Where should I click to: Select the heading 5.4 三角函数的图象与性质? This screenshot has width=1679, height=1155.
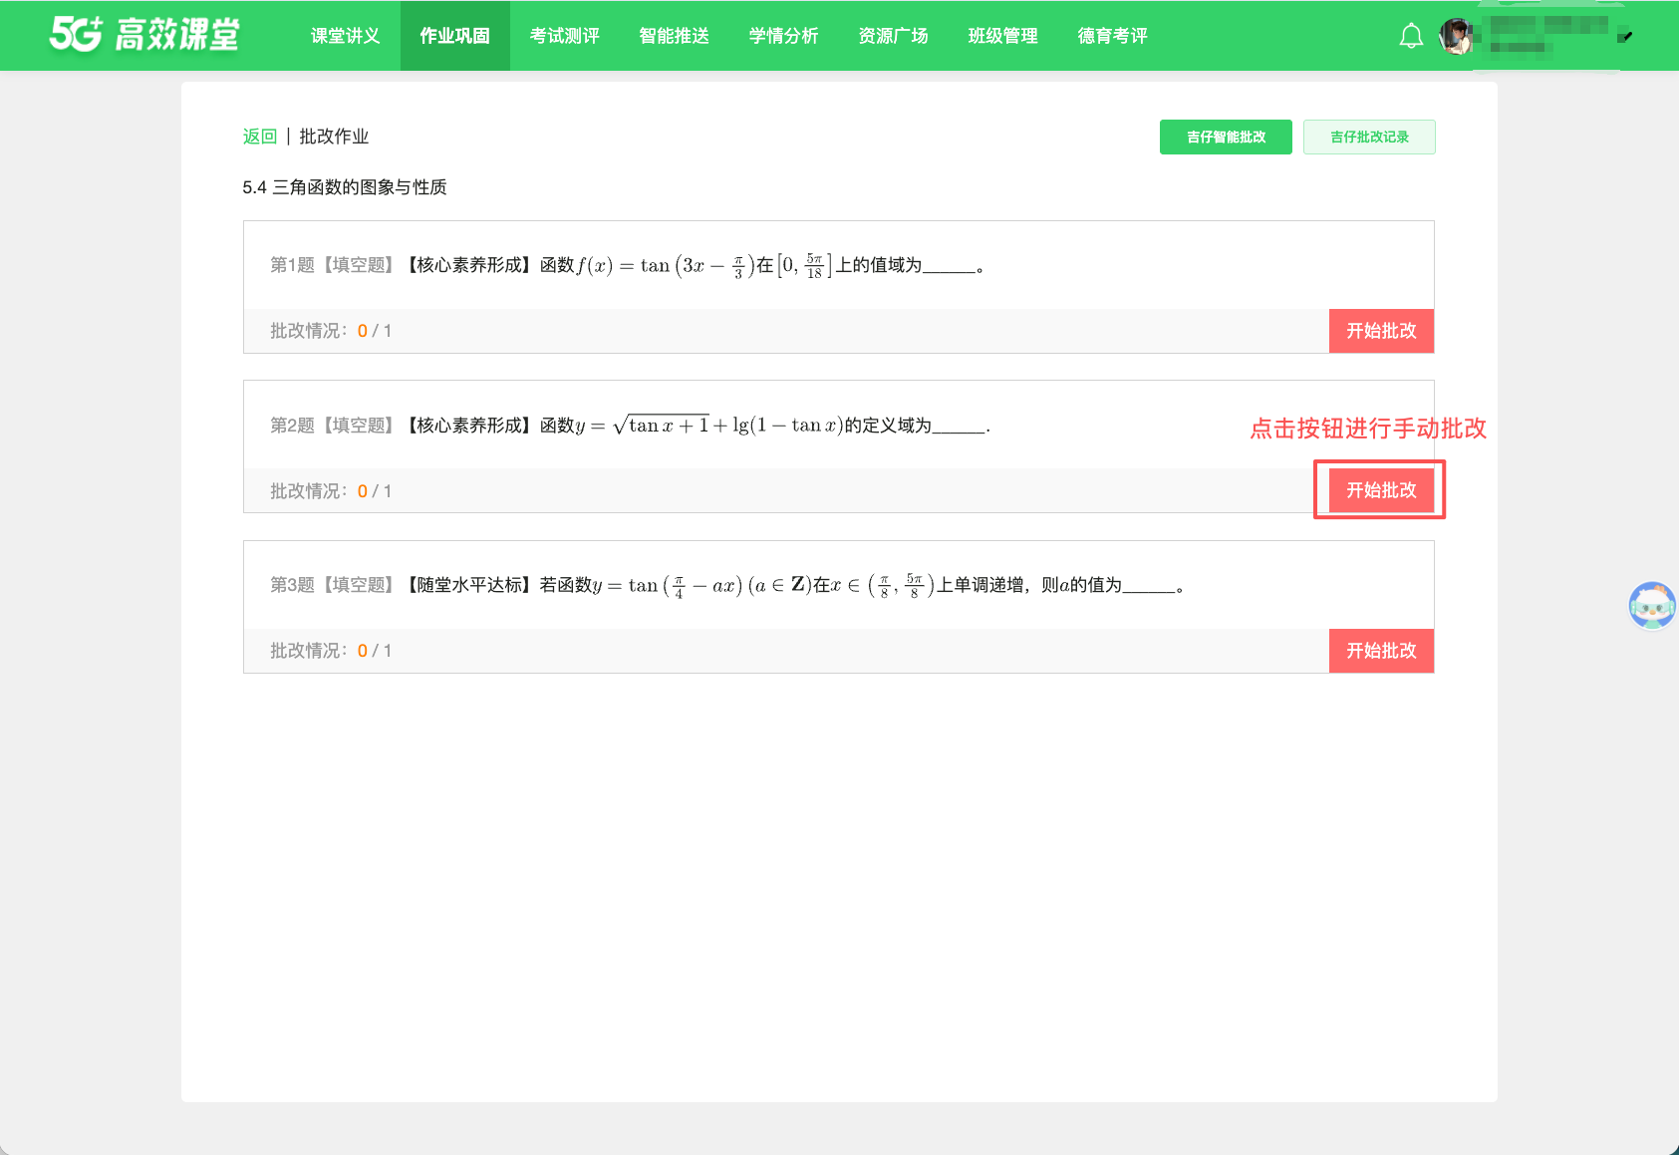pyautogui.click(x=345, y=187)
